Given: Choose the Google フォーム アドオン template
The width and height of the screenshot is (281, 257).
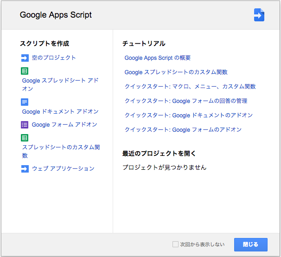Looking at the screenshot, I should point(64,125).
